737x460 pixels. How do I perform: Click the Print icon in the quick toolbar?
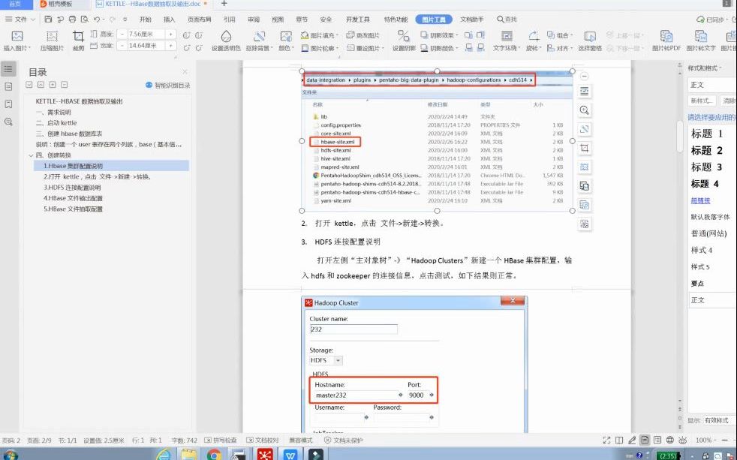(72, 20)
